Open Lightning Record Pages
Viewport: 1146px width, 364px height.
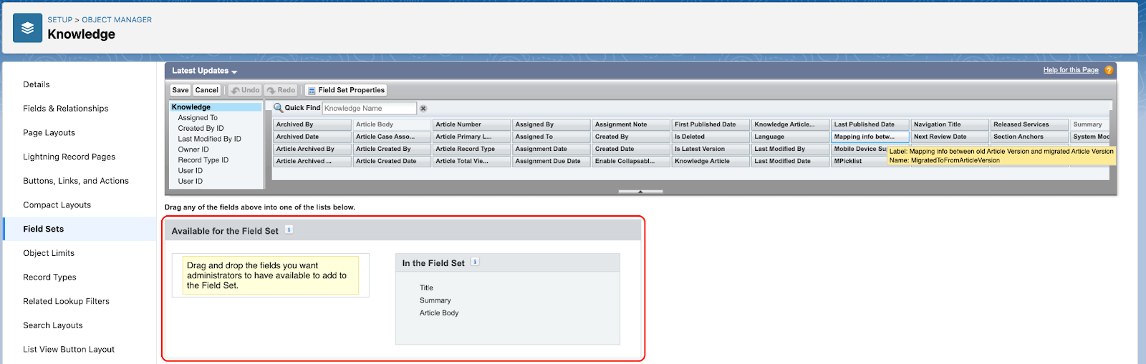69,157
